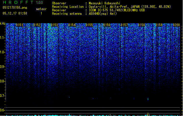Click the 0154 time marker
This screenshot has height=116, width=183.
pos(72,25)
